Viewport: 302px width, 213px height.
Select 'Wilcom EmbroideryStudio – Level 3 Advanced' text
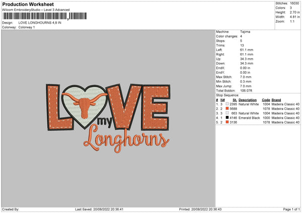point(36,10)
